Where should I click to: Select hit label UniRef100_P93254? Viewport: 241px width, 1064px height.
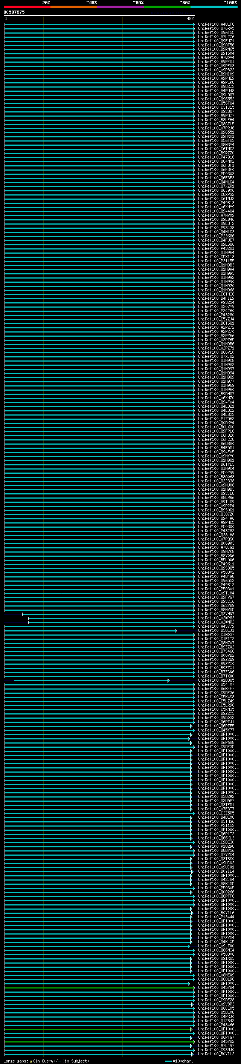[216, 302]
